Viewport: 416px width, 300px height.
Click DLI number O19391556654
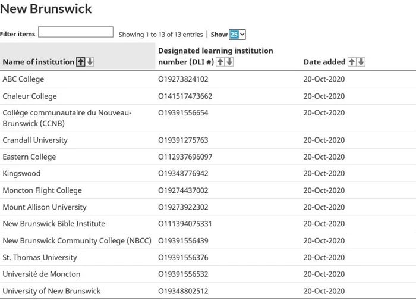point(183,113)
